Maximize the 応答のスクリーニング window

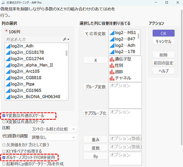click(x=167, y=3)
